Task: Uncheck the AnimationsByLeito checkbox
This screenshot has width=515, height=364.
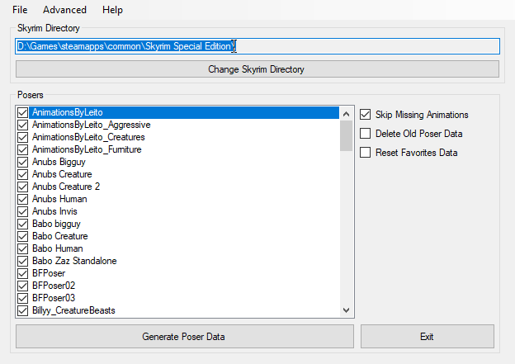Action: pos(22,112)
